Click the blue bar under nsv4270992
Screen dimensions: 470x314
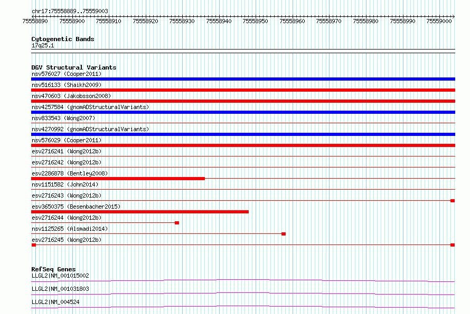click(243, 134)
